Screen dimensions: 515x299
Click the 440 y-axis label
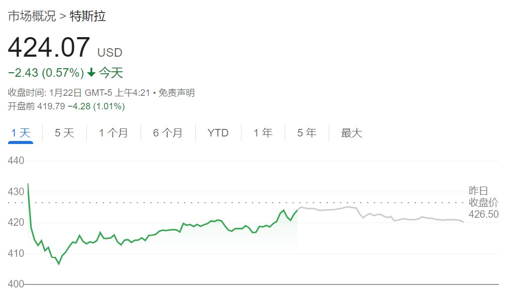(x=16, y=161)
